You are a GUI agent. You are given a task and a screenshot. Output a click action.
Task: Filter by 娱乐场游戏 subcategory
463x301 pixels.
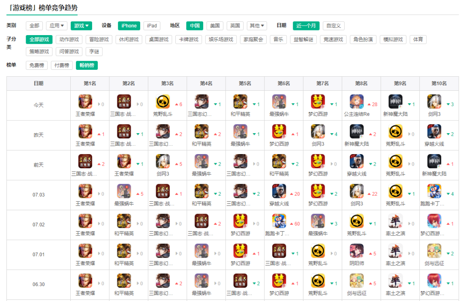[221, 39]
